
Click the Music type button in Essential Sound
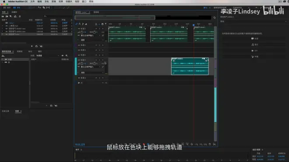pyautogui.click(x=255, y=45)
